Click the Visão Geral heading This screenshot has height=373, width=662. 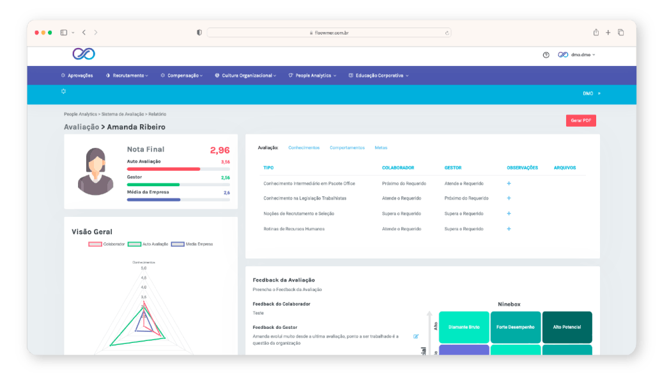[x=92, y=232]
